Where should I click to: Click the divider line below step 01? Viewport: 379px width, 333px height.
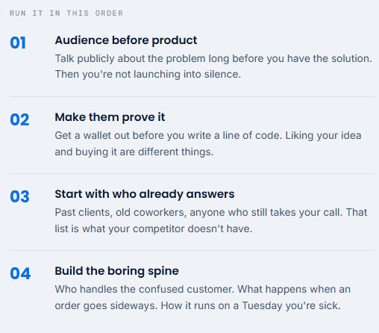point(192,97)
